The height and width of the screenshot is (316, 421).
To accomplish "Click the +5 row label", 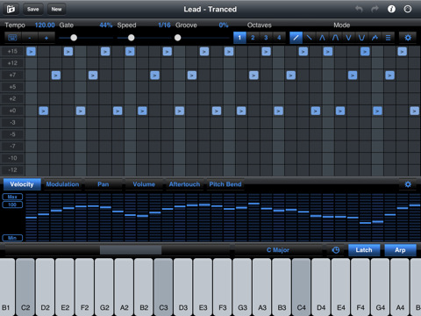I will point(12,87).
